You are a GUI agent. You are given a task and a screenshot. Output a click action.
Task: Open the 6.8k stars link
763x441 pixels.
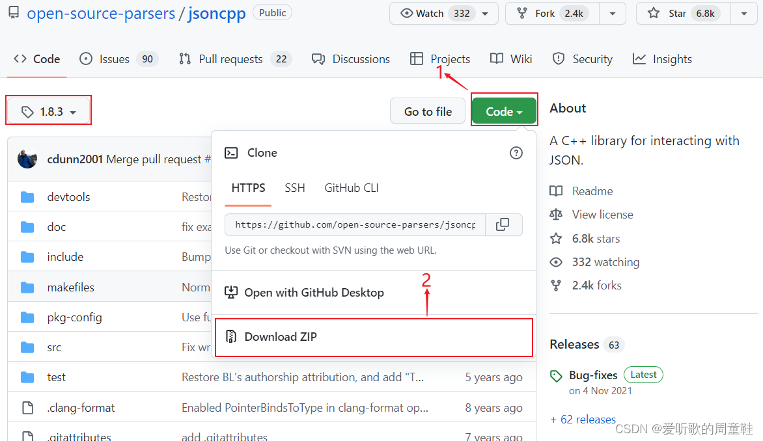[x=596, y=238]
